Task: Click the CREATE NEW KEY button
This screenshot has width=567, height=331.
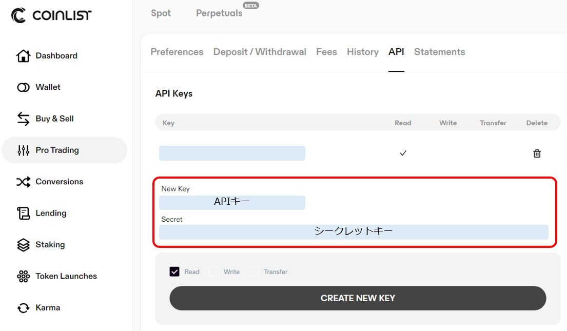Action: tap(358, 298)
